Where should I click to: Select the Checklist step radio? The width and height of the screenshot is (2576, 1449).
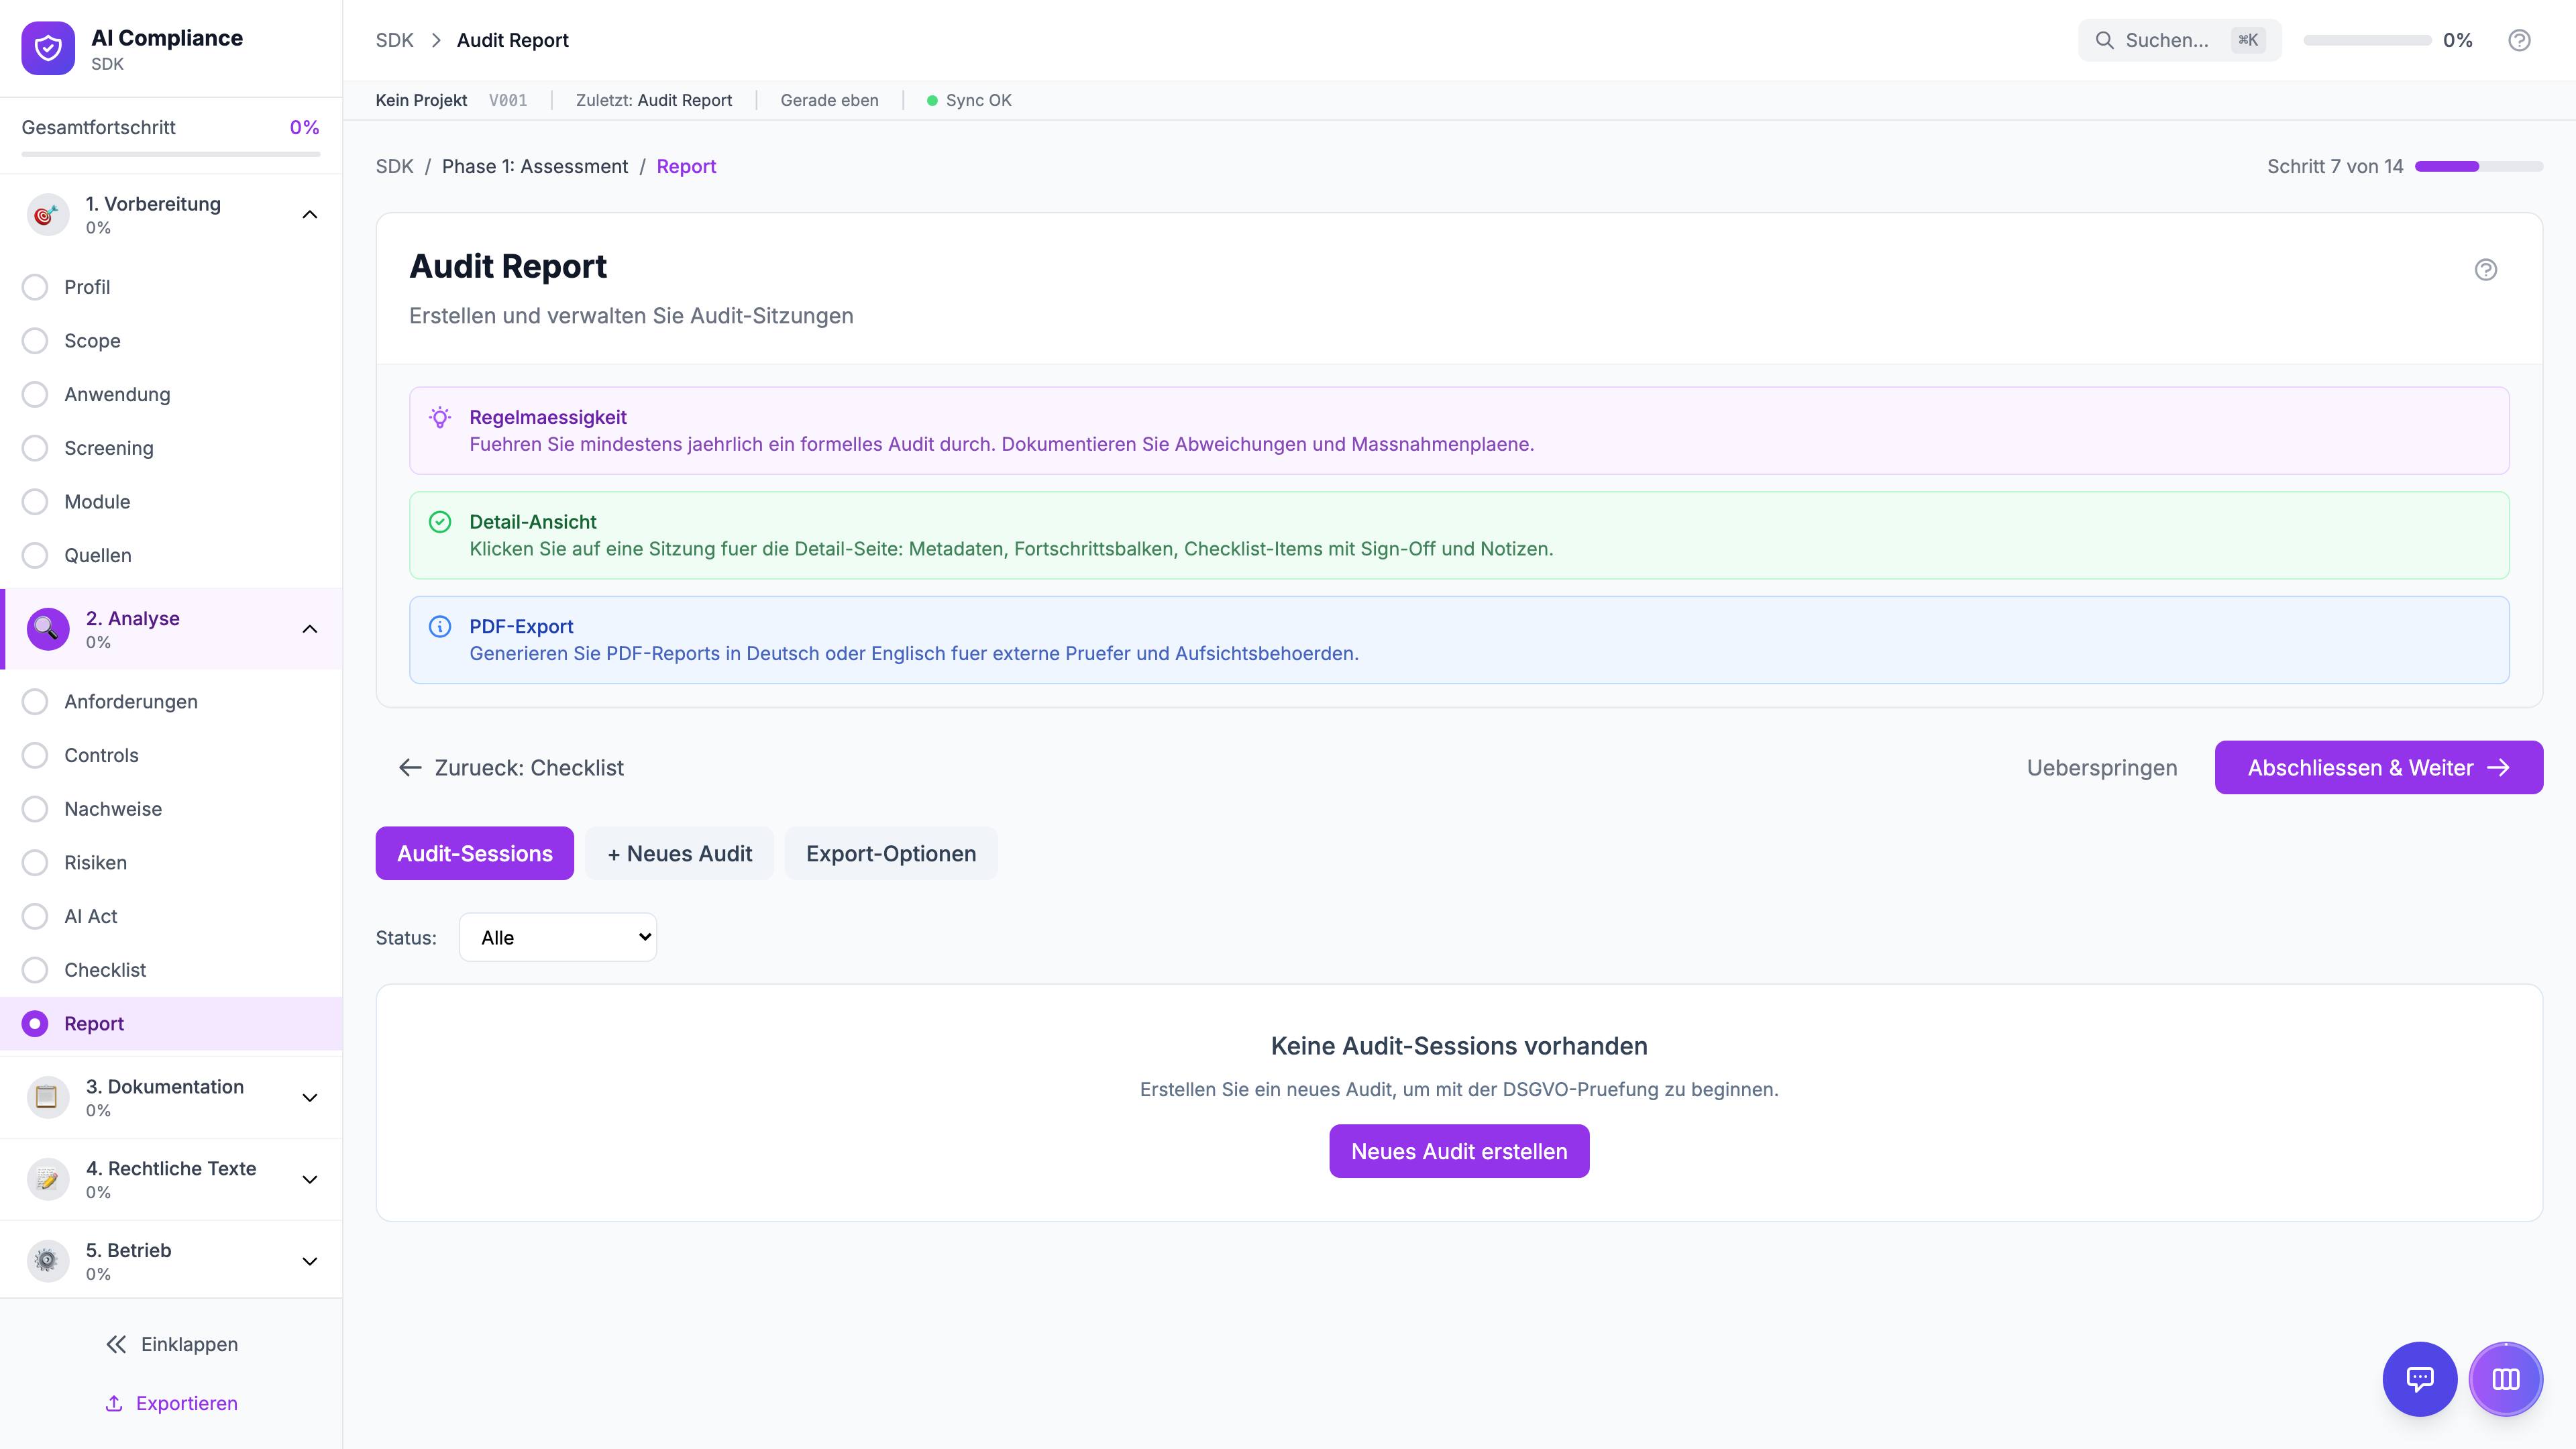[35, 970]
